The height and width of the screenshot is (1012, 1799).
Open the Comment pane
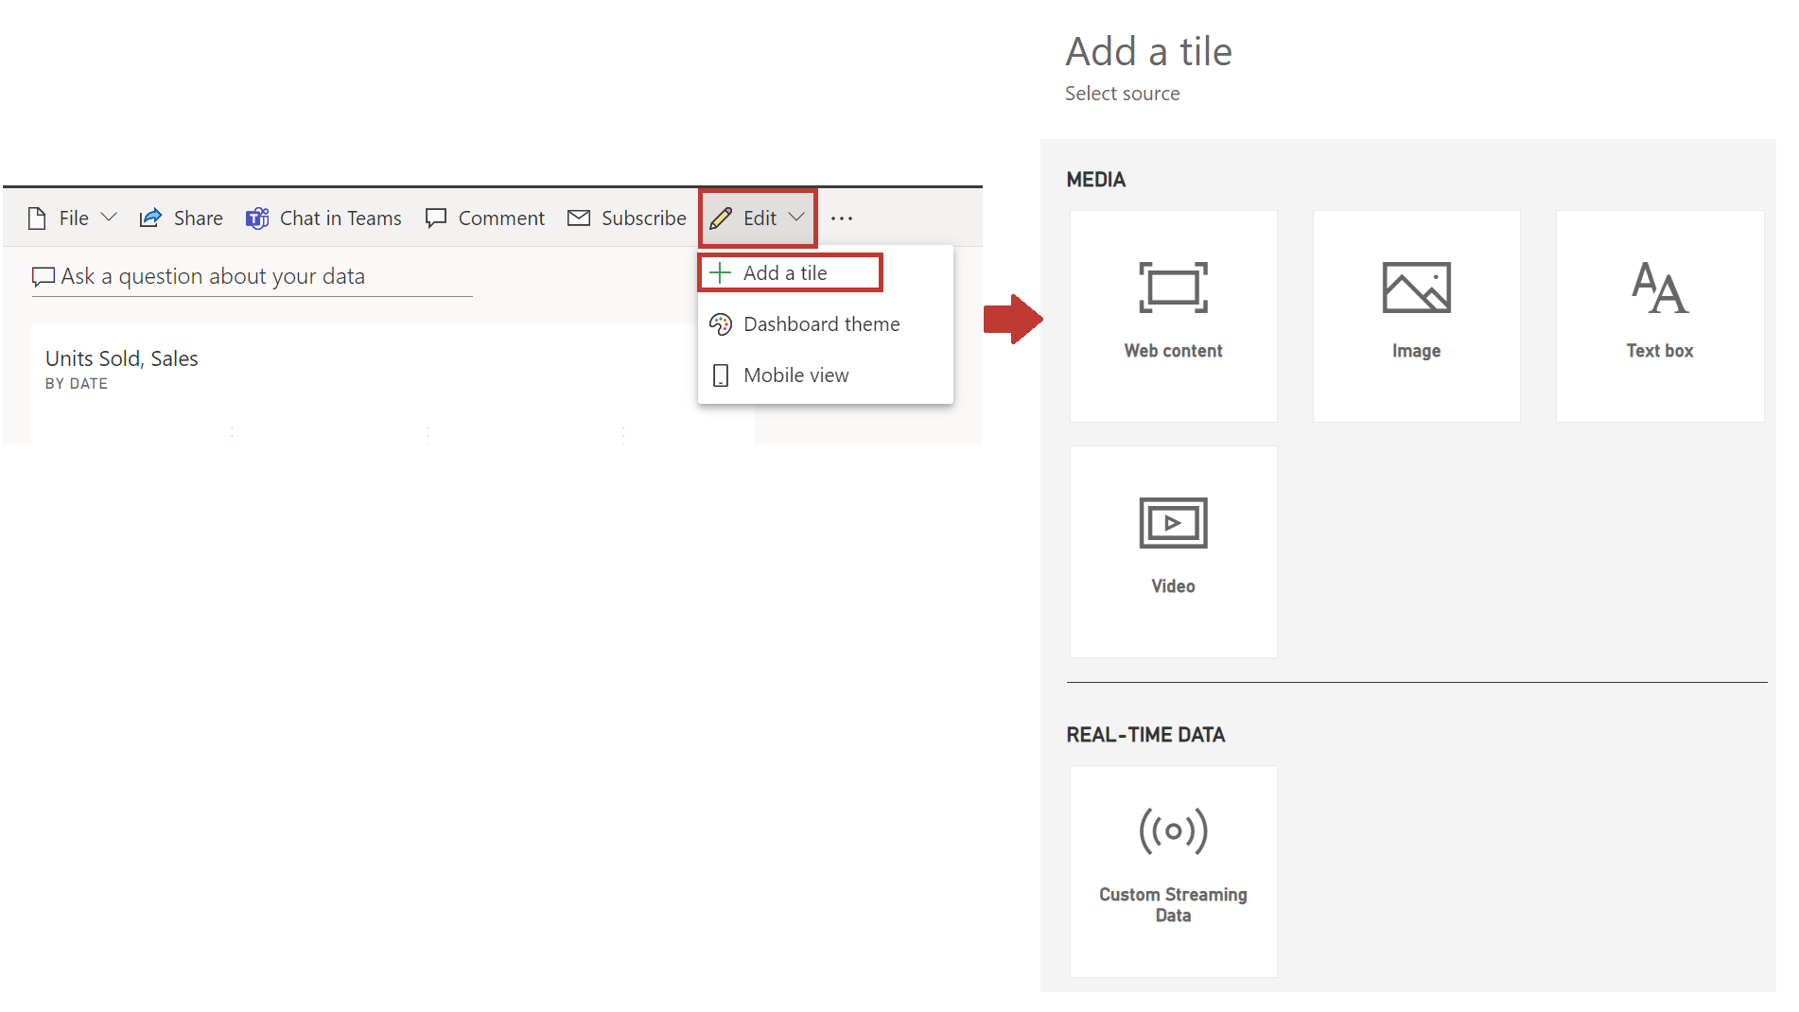point(485,218)
